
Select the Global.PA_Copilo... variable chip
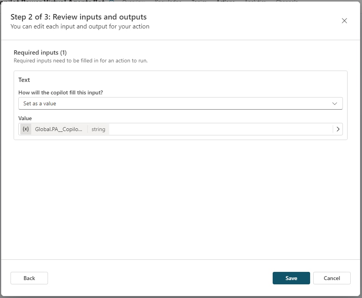tap(59, 129)
